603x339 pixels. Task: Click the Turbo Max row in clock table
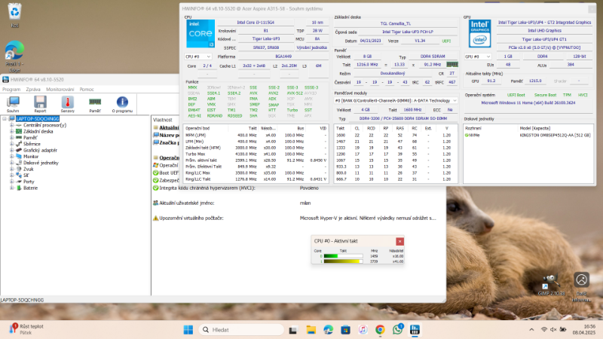click(x=256, y=154)
